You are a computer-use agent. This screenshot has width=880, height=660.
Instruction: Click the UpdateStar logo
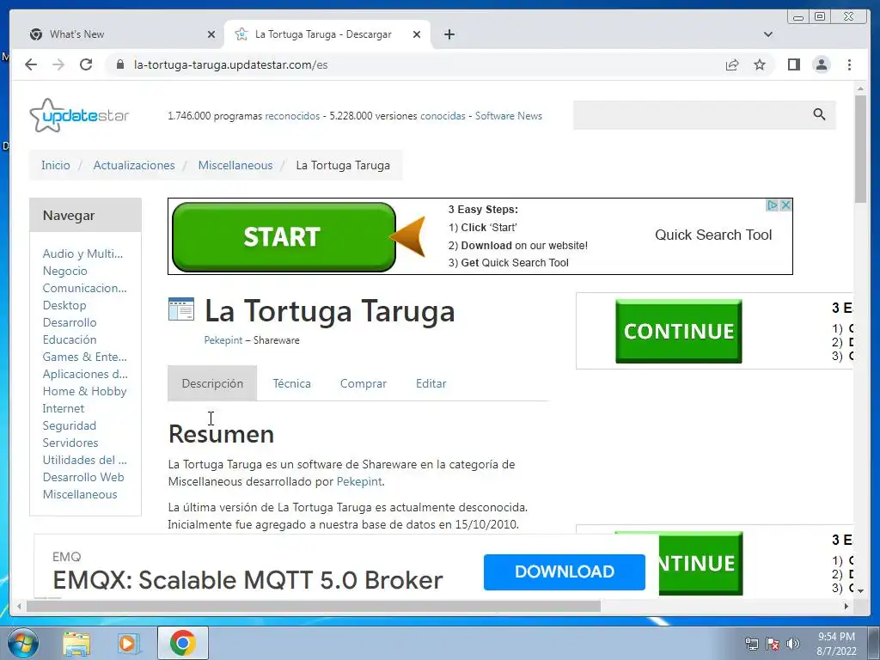coord(79,116)
